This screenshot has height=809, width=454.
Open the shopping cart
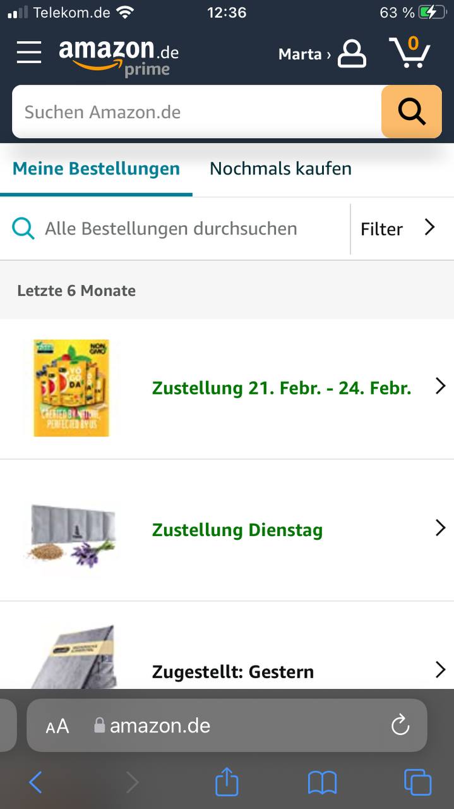click(x=410, y=52)
